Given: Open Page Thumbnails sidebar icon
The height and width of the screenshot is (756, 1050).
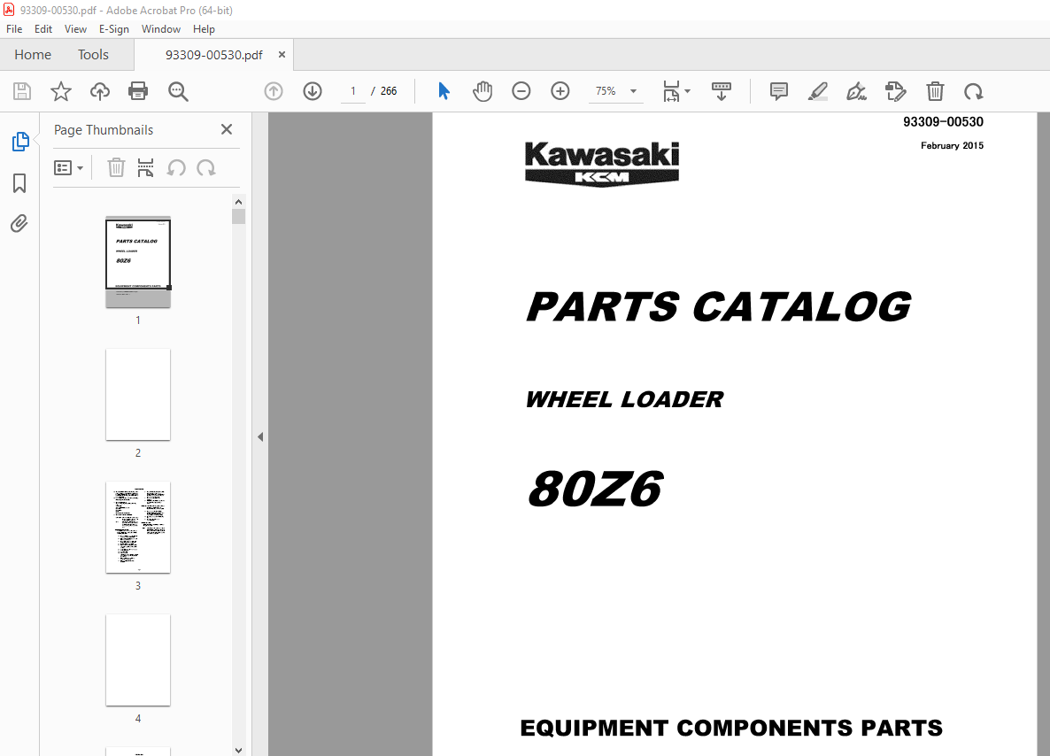Looking at the screenshot, I should click(x=20, y=142).
